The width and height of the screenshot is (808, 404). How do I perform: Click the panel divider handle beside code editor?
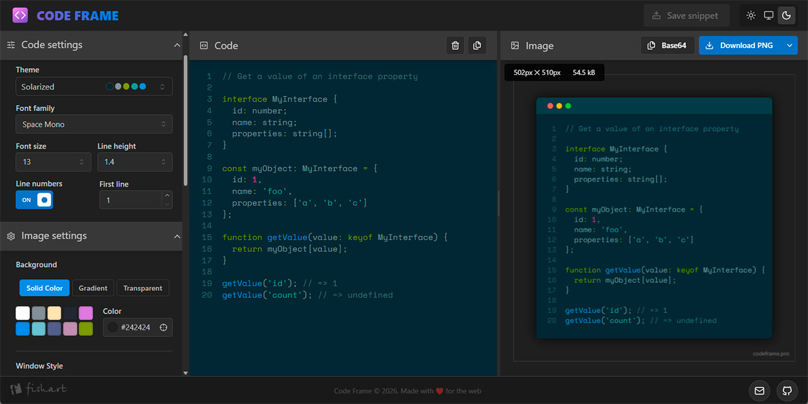pos(499,203)
